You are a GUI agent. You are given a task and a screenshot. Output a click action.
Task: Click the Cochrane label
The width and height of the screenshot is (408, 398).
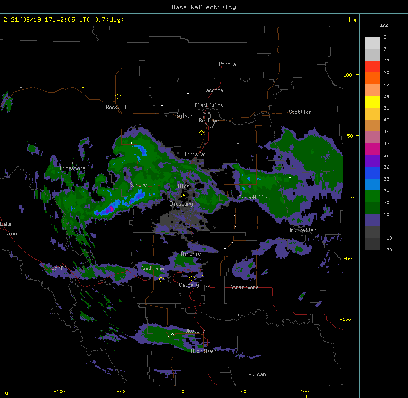(x=152, y=268)
